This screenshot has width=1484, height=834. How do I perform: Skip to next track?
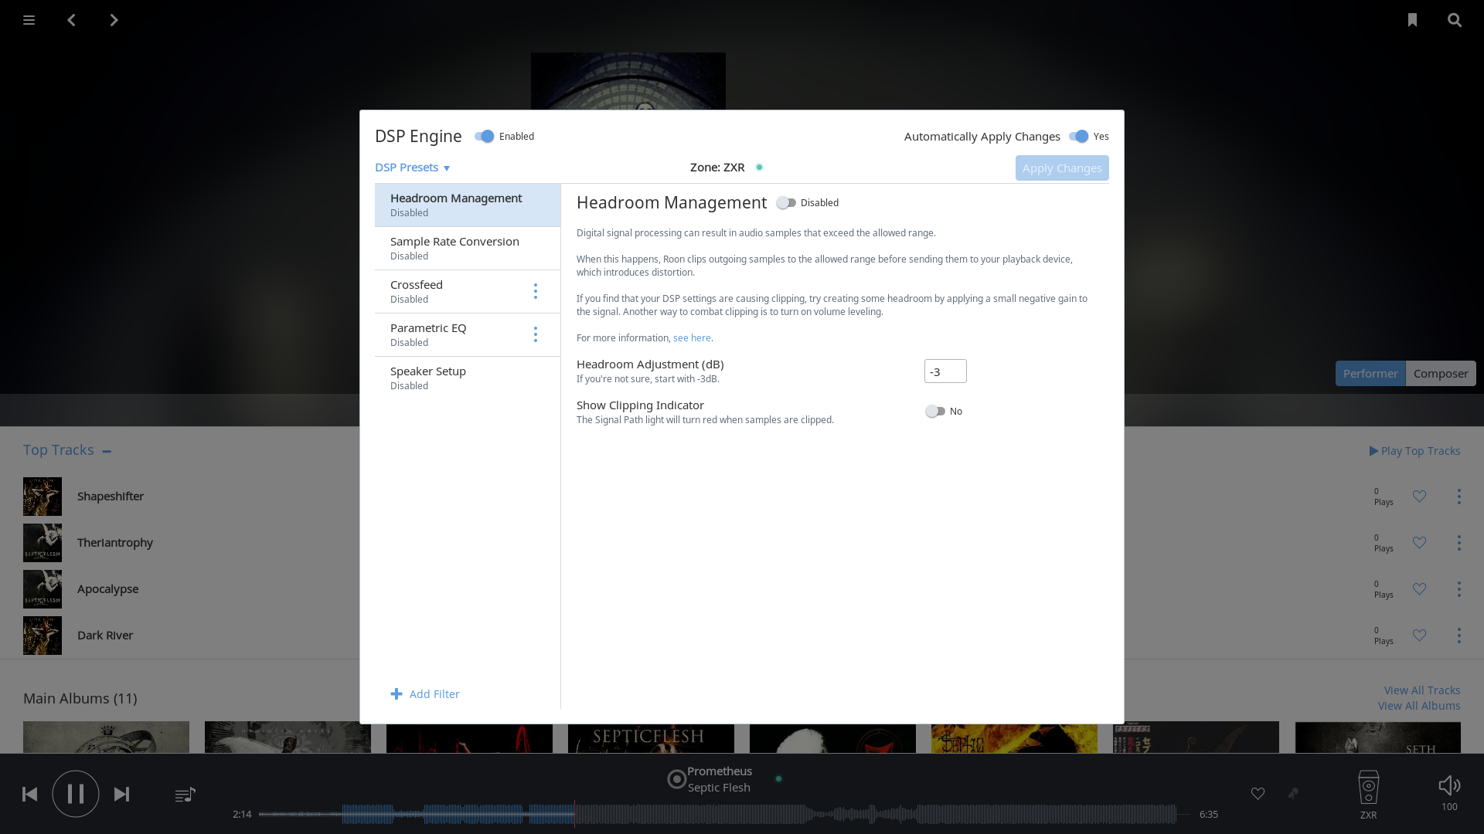click(121, 795)
